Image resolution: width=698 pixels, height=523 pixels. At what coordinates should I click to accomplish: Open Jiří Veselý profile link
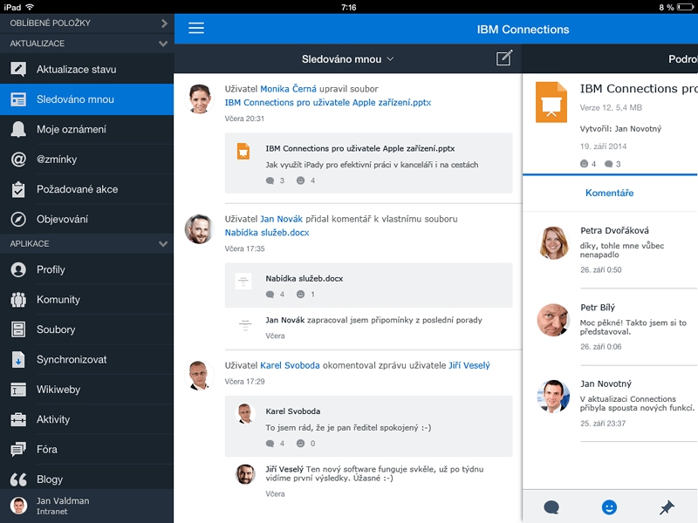click(x=469, y=365)
